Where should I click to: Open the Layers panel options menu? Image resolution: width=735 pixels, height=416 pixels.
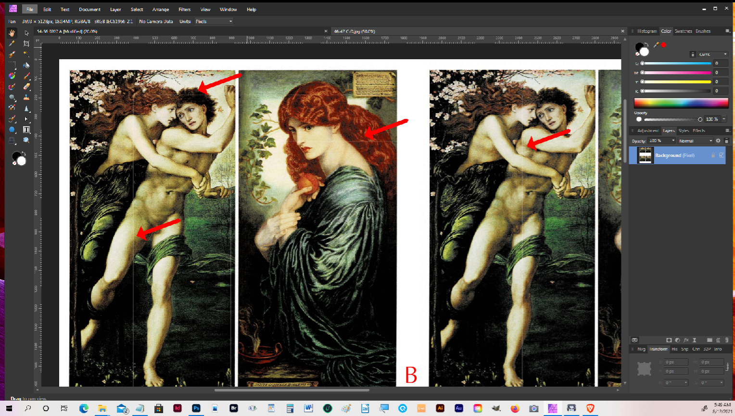728,130
